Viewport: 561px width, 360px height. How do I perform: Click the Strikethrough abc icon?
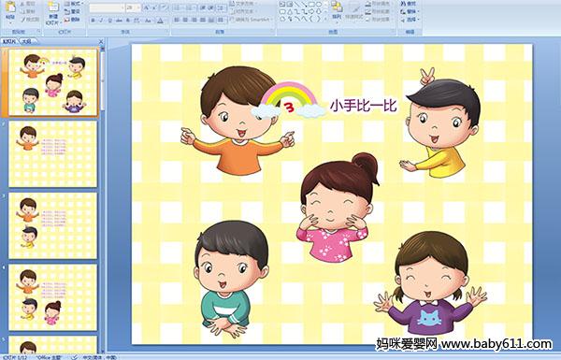119,21
